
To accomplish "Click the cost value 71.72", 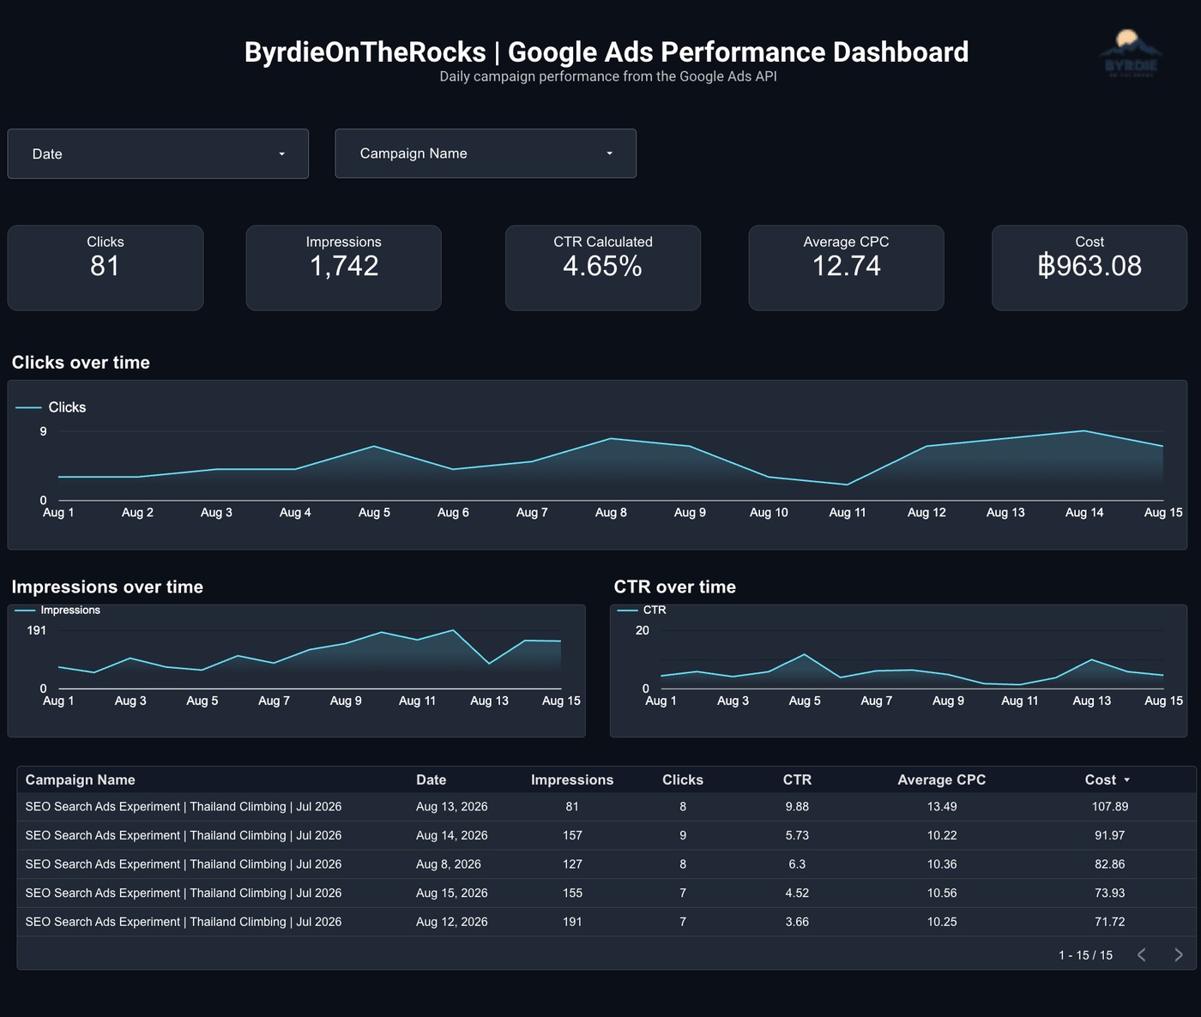I will pos(1110,922).
